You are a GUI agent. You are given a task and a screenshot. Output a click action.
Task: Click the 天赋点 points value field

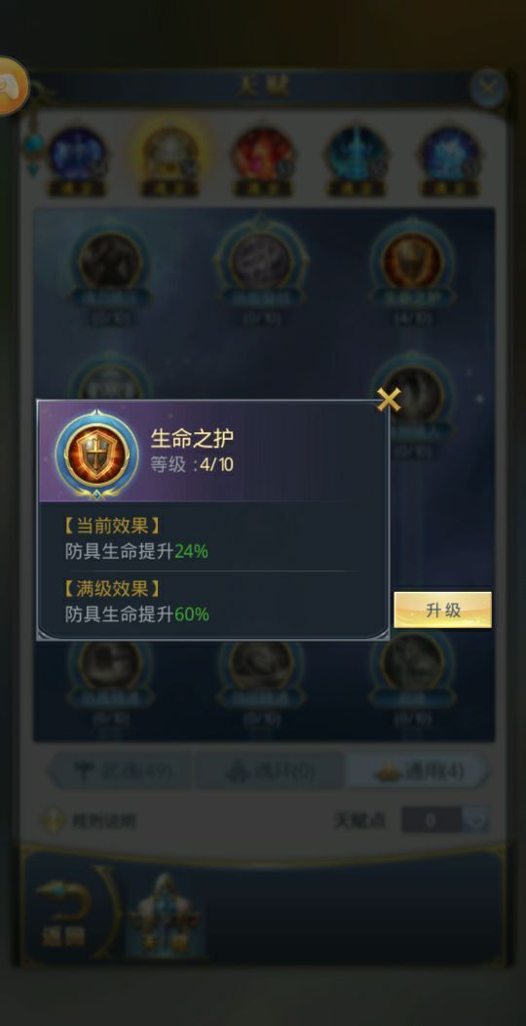pyautogui.click(x=432, y=820)
